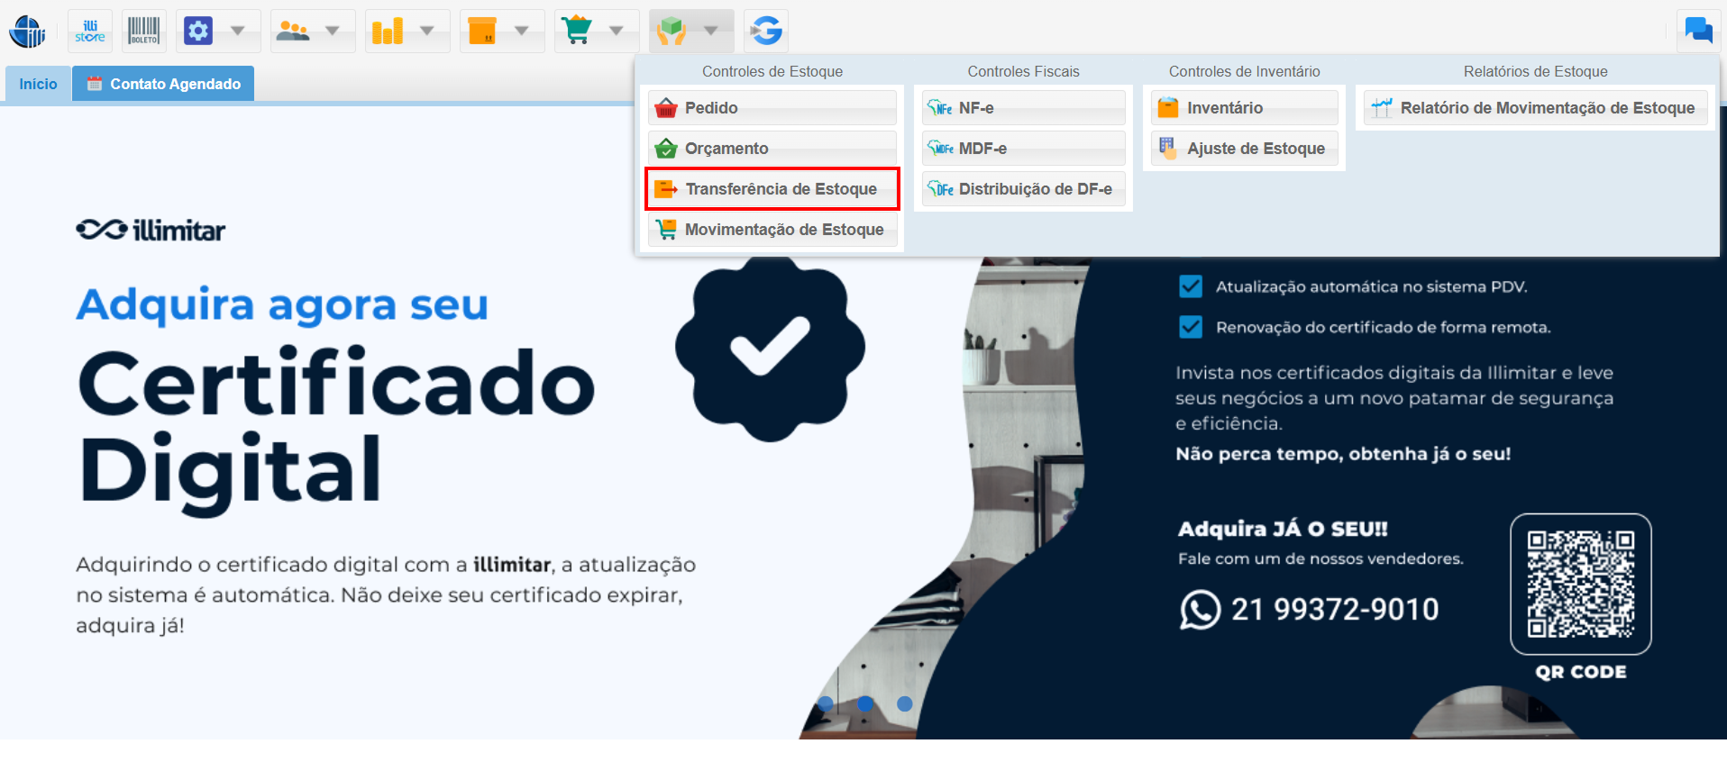This screenshot has width=1727, height=780.
Task: Open the Contato Agendado tab
Action: pyautogui.click(x=164, y=84)
